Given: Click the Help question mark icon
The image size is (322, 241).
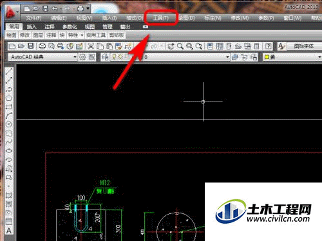Looking at the screenshot, I should click(x=268, y=46).
